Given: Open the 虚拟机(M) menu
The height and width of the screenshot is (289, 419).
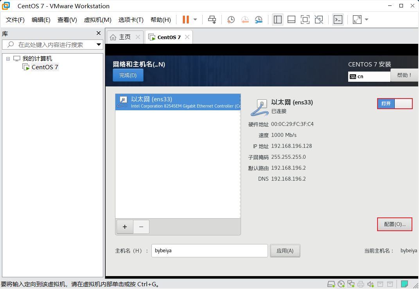Looking at the screenshot, I should [x=97, y=20].
